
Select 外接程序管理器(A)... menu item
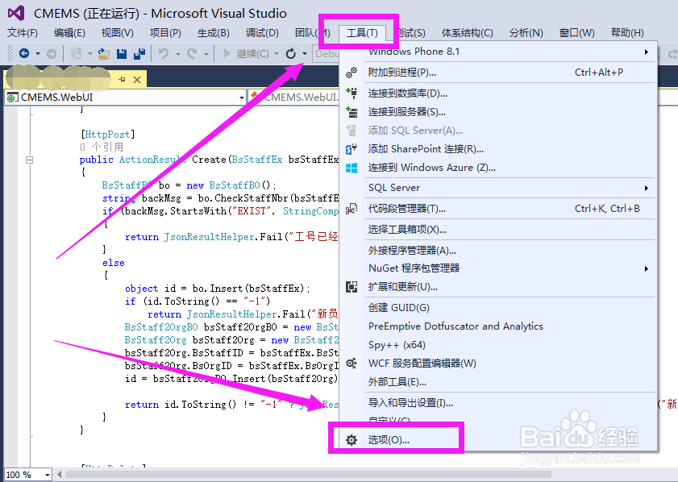tap(499, 251)
